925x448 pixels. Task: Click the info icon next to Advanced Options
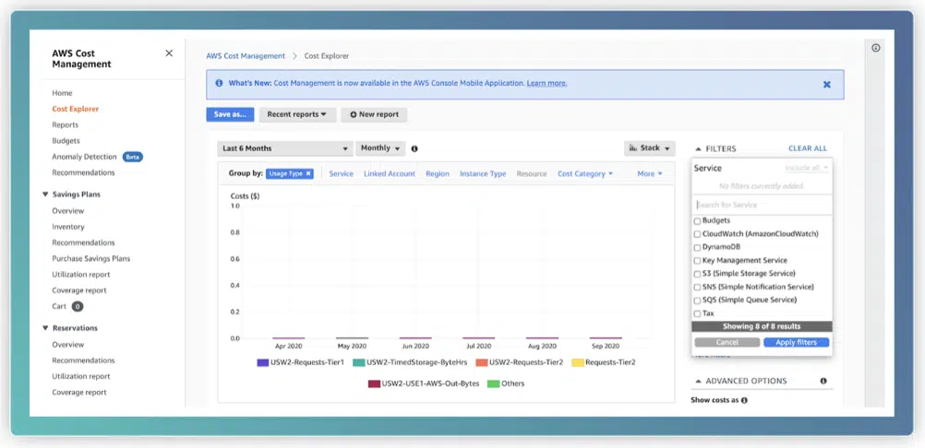click(823, 381)
